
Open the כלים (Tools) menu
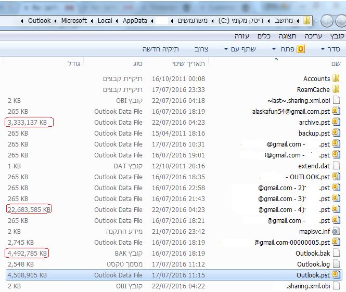[x=264, y=36]
